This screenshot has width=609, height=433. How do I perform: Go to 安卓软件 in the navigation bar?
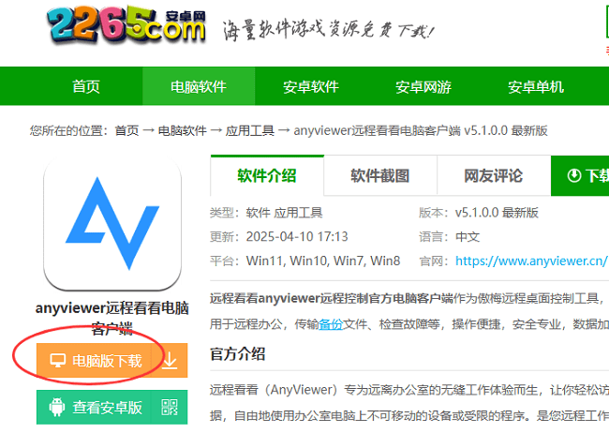(310, 87)
